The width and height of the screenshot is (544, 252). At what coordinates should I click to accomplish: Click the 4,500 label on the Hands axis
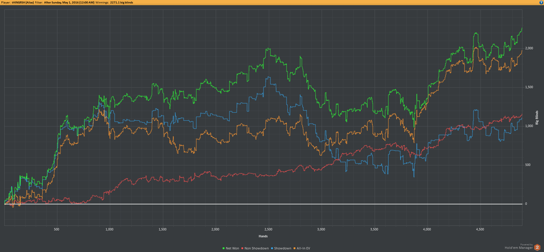point(480,229)
